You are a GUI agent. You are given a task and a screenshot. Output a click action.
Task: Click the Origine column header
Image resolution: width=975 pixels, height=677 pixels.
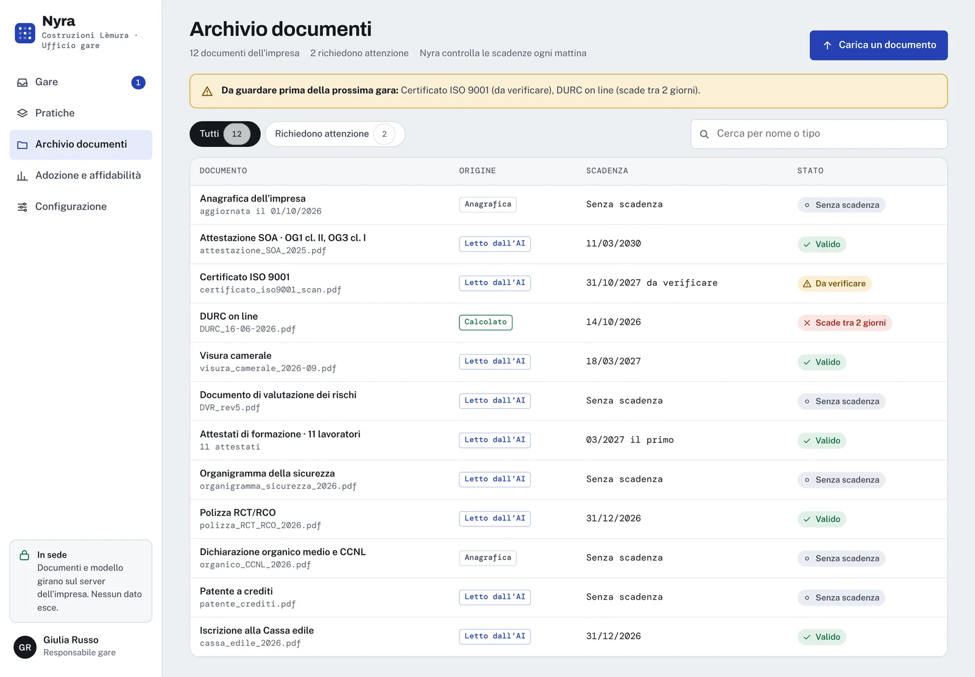pyautogui.click(x=477, y=171)
